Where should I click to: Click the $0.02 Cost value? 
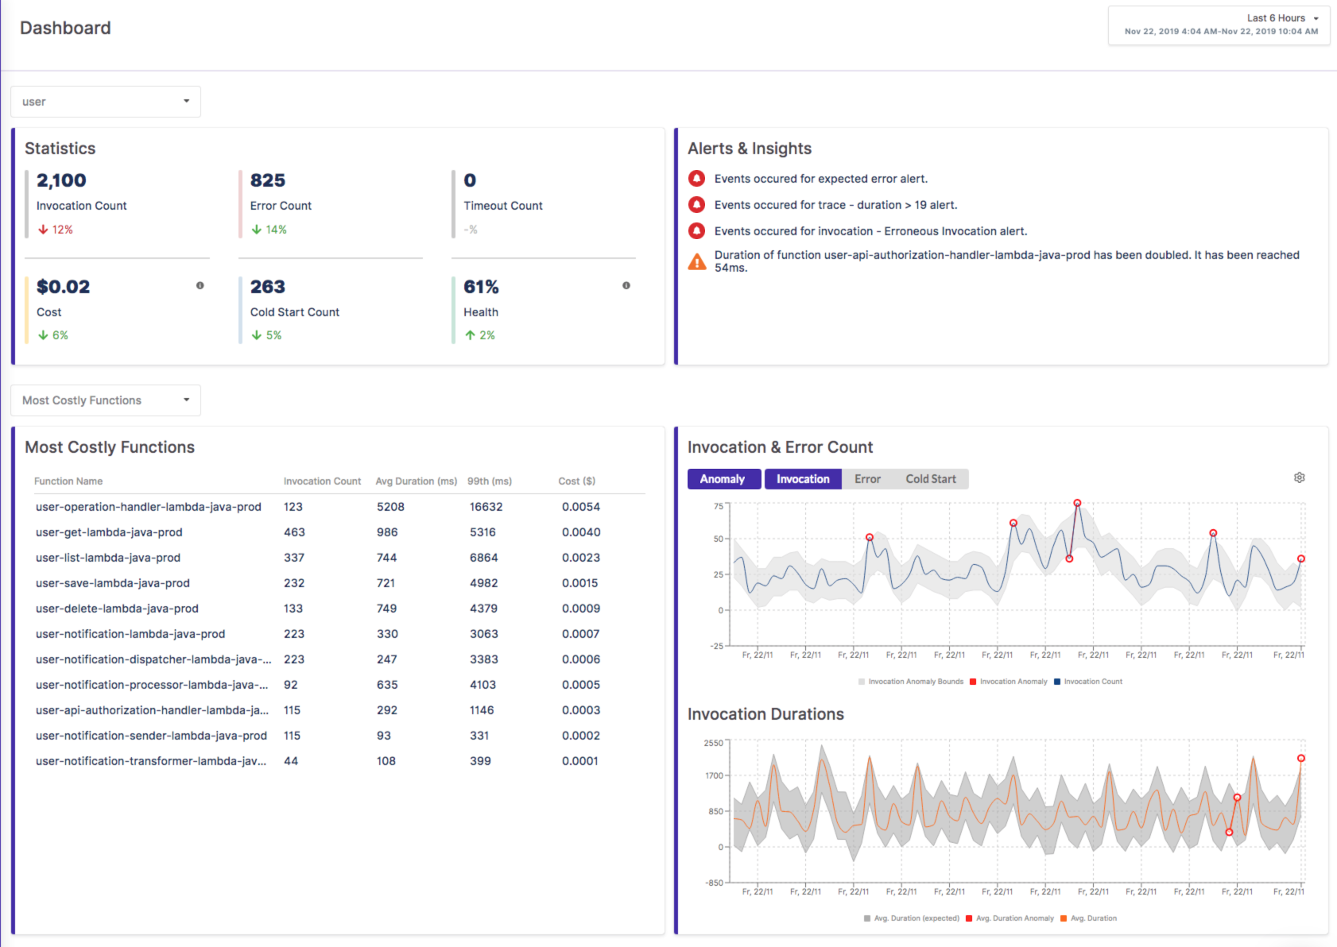tap(64, 287)
